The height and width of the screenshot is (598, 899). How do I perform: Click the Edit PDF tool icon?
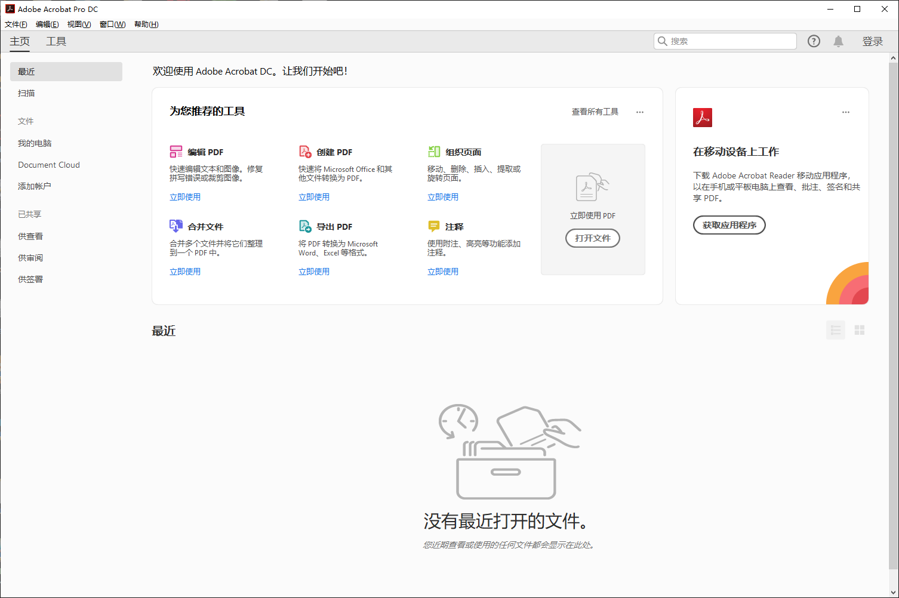[176, 152]
